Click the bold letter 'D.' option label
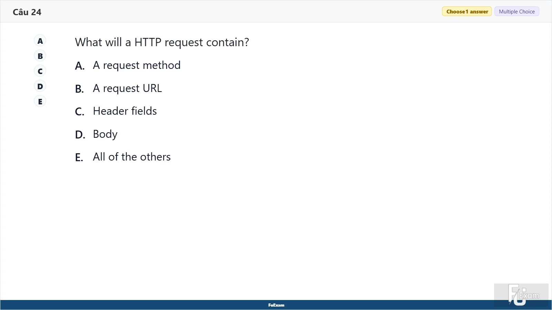Image resolution: width=552 pixels, height=310 pixels. coord(80,135)
